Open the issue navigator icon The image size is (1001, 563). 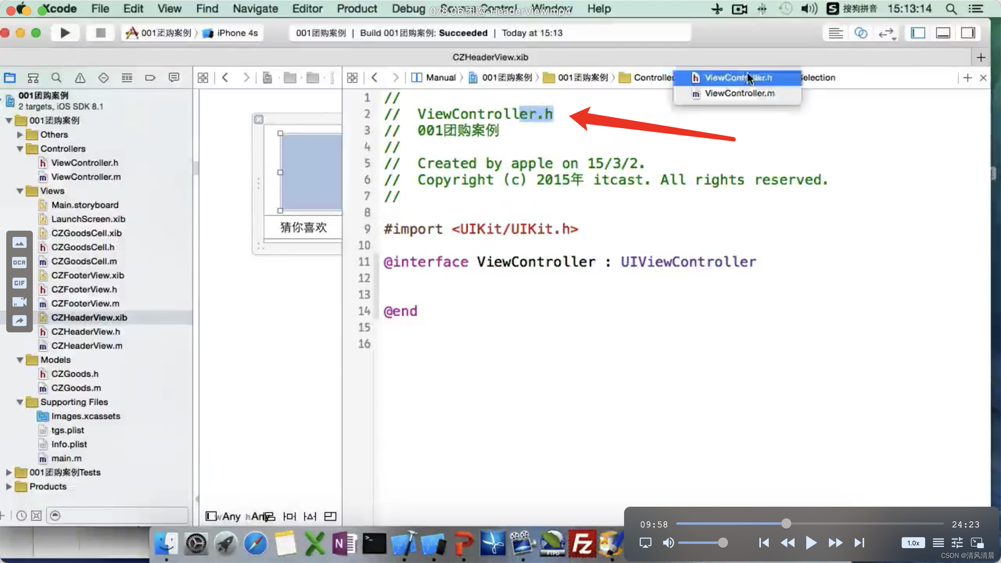(x=81, y=78)
